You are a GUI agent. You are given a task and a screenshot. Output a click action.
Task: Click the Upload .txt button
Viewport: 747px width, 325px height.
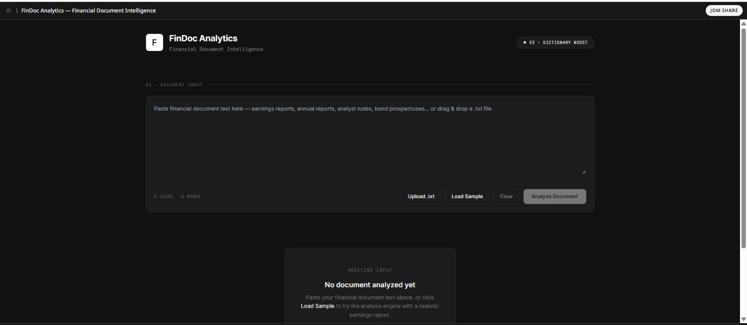tap(421, 197)
